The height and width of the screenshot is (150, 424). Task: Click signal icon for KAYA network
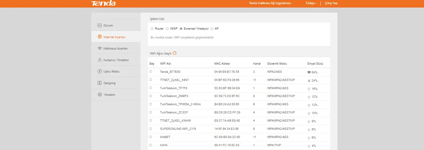tap(309, 146)
